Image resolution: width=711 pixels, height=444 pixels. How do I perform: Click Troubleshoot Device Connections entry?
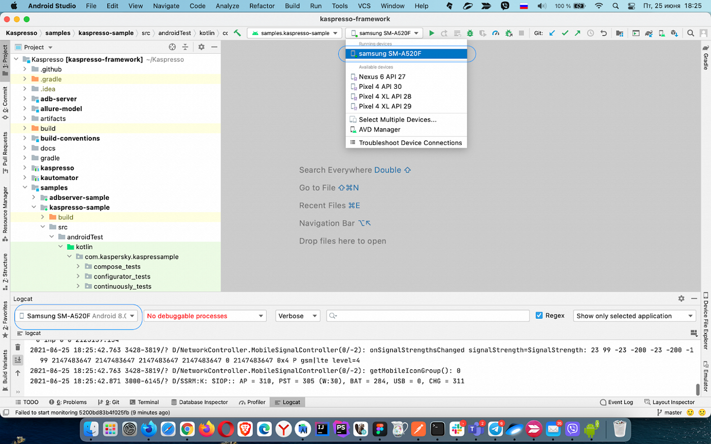tap(406, 143)
